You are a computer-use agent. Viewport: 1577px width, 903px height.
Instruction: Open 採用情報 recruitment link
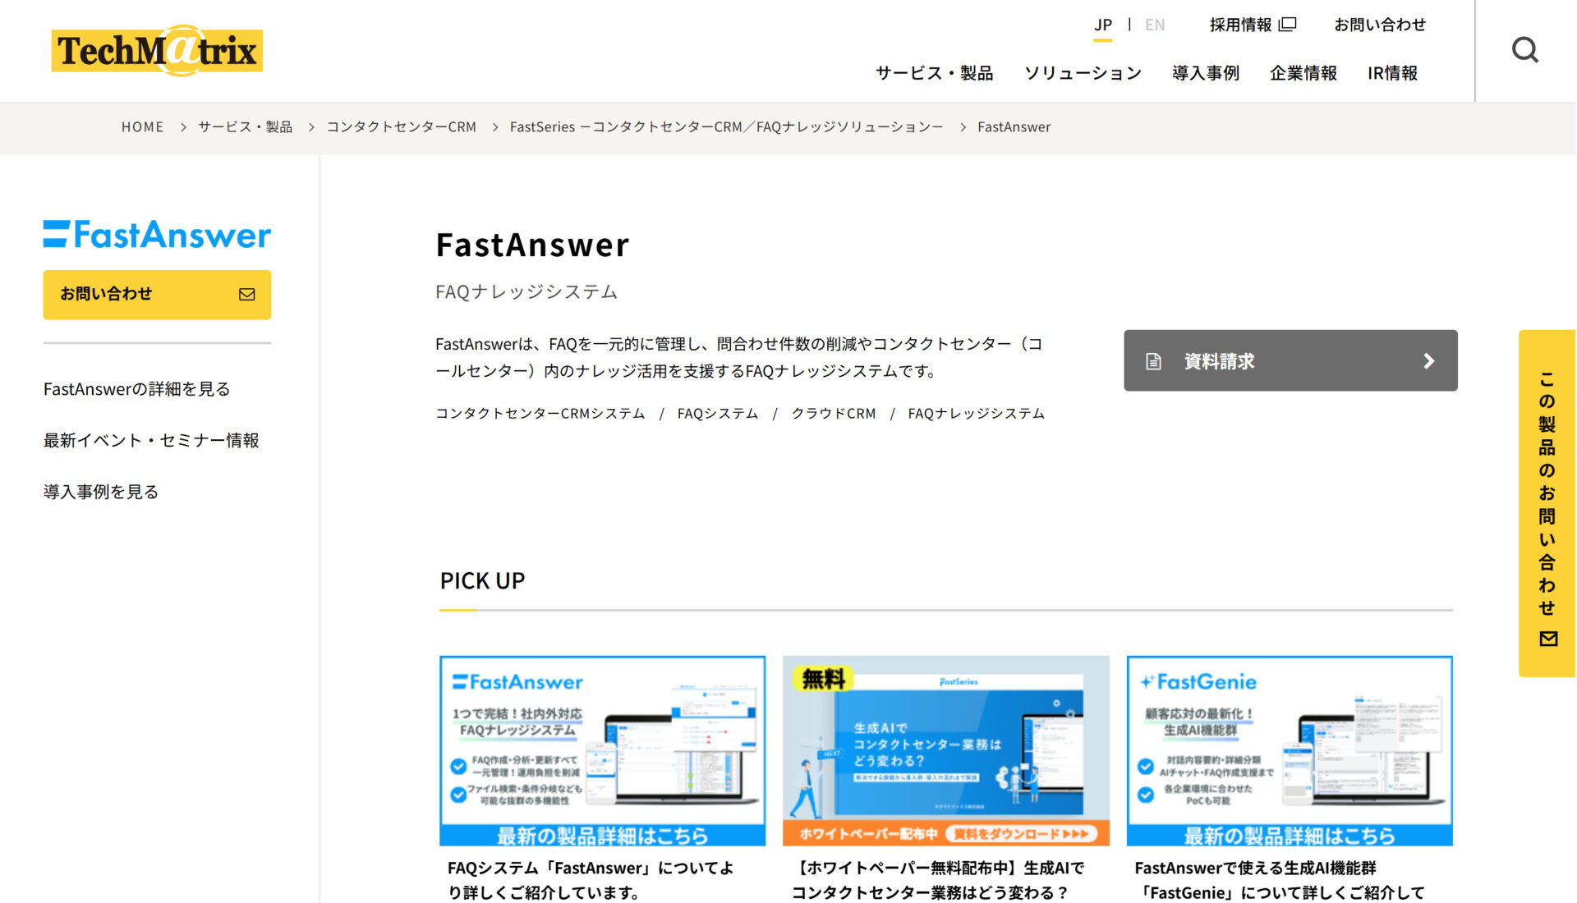coord(1253,25)
